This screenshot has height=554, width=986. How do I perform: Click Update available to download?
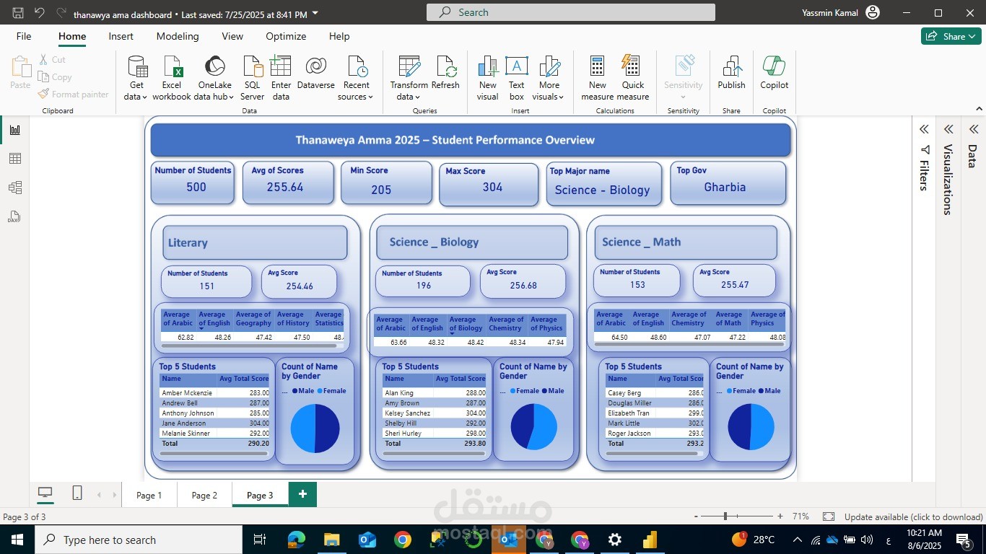pos(907,517)
